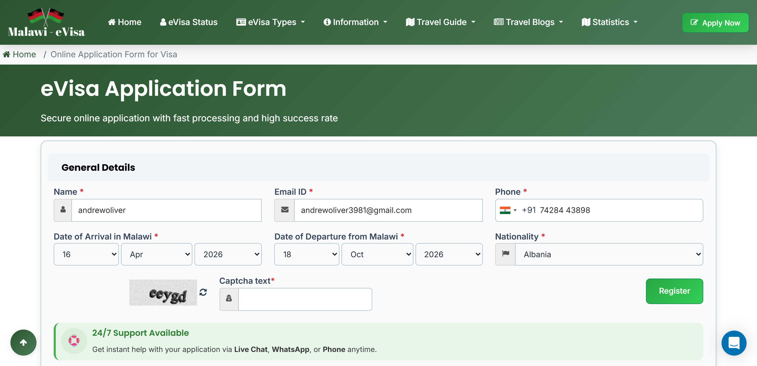Click the lifebuoy support icon
The width and height of the screenshot is (757, 366).
[x=74, y=341]
